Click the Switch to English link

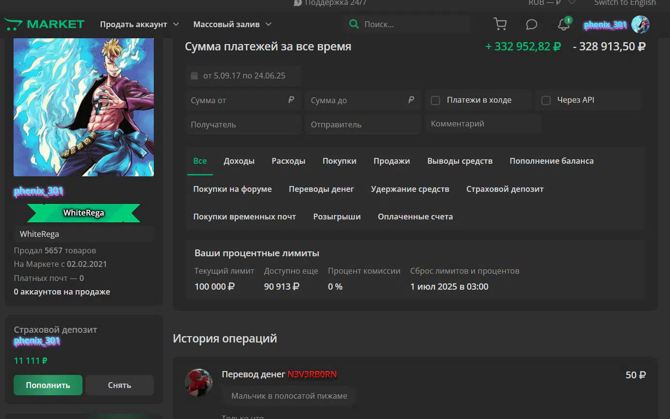point(625,3)
